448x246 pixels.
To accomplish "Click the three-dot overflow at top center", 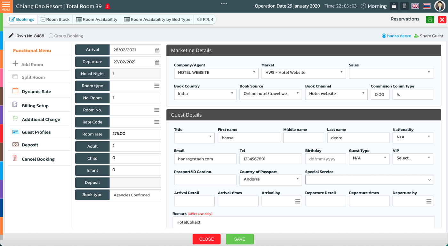I will 224,4.
